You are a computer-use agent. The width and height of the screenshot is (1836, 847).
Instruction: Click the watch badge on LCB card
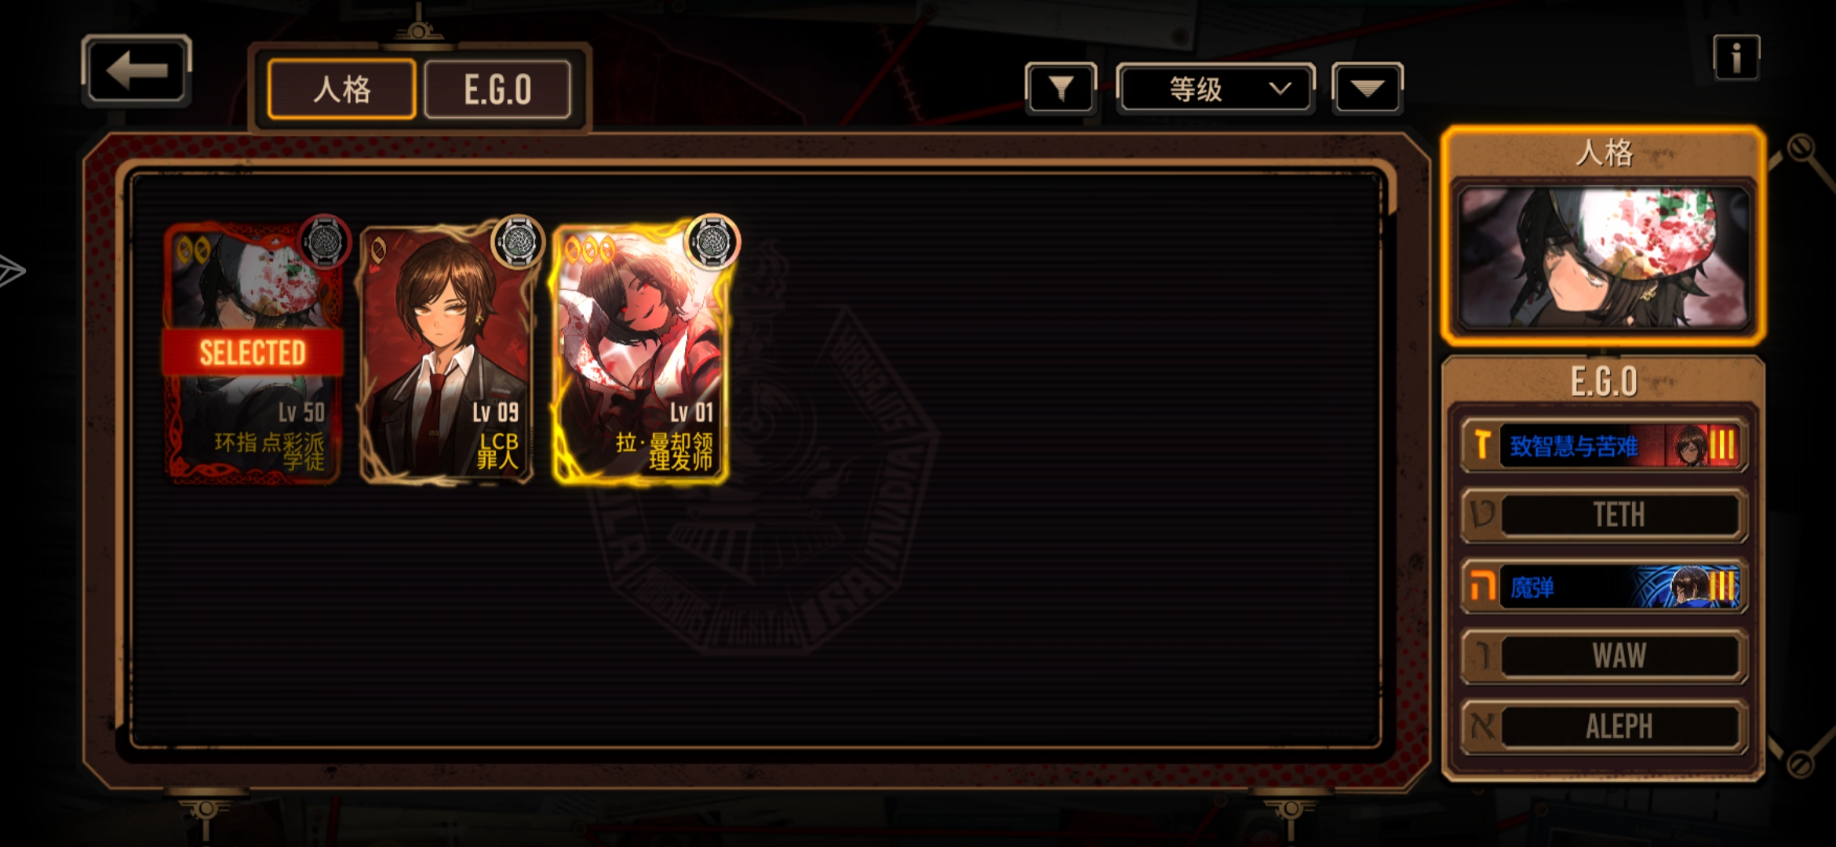pos(518,241)
